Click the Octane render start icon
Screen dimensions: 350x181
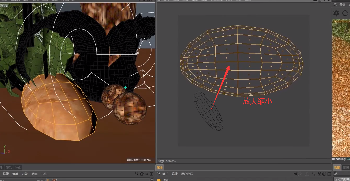click(x=336, y=13)
